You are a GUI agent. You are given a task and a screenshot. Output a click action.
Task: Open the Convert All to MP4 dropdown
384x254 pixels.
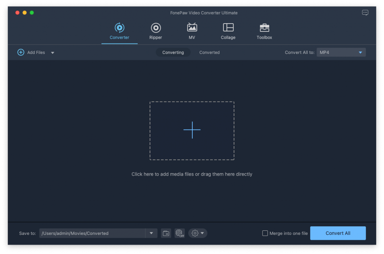point(341,52)
